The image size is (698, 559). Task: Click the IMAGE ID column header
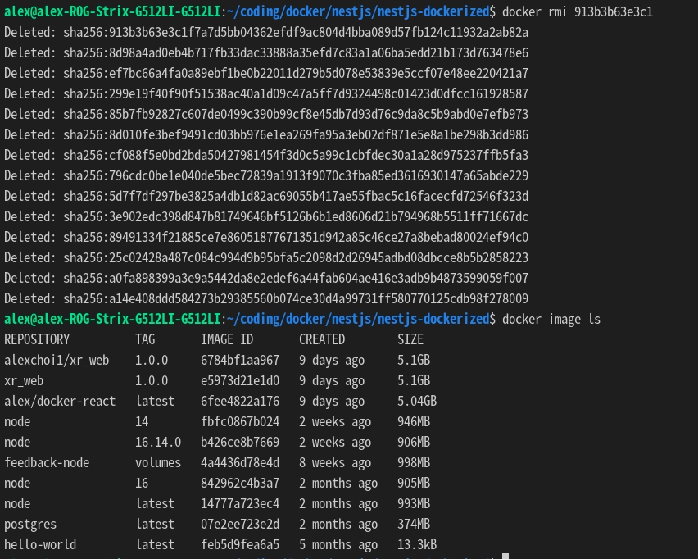(227, 340)
